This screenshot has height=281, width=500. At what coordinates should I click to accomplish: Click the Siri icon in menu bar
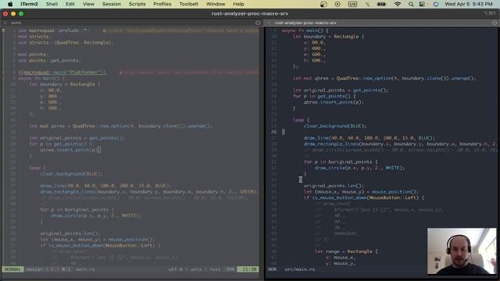point(436,4)
